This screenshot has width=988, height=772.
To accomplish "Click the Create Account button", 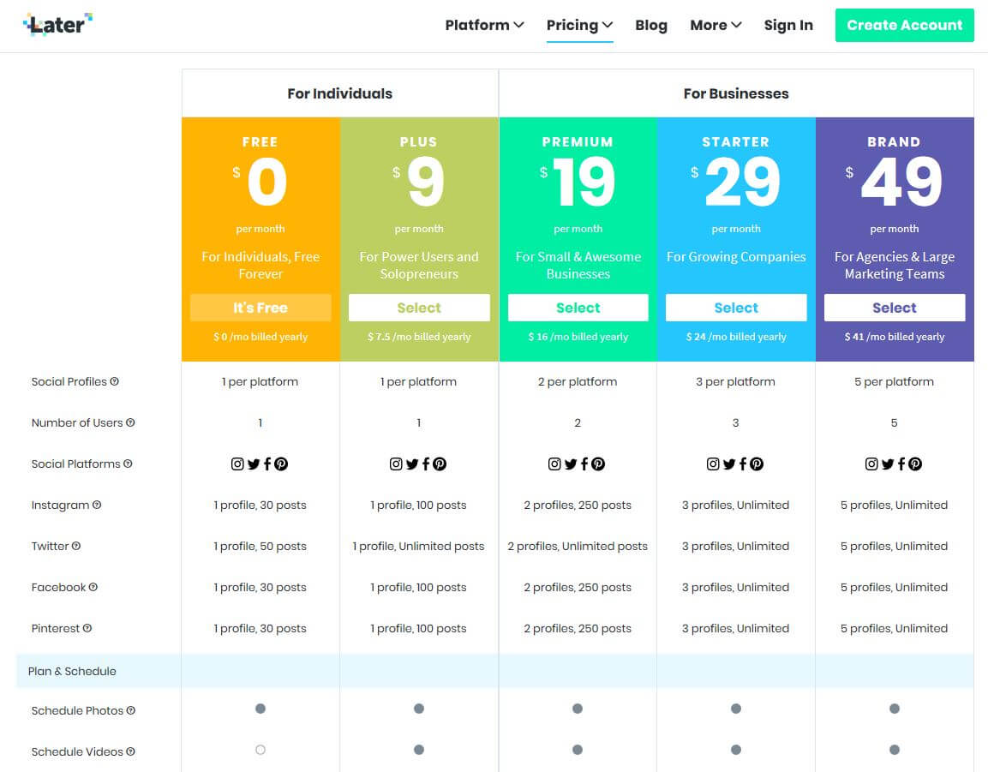I will (904, 25).
